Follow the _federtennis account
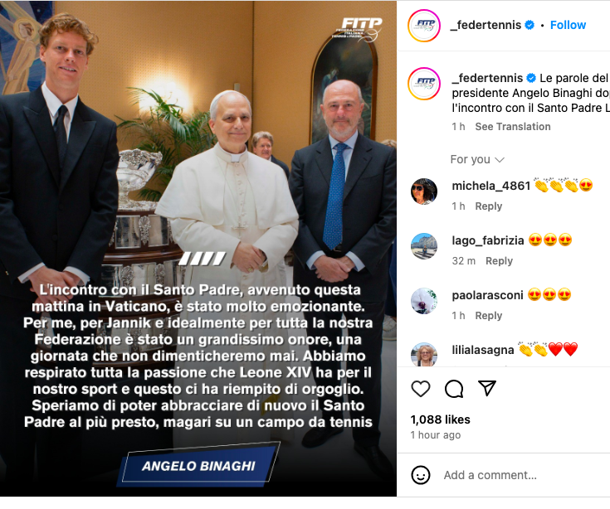 coord(568,25)
